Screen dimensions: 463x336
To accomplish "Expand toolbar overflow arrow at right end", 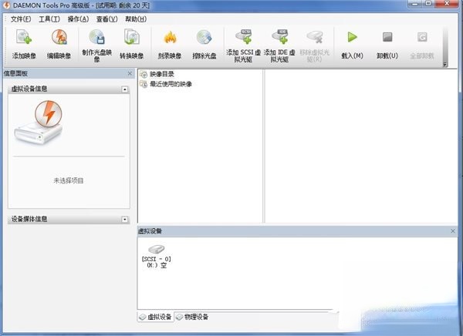I will pos(445,65).
